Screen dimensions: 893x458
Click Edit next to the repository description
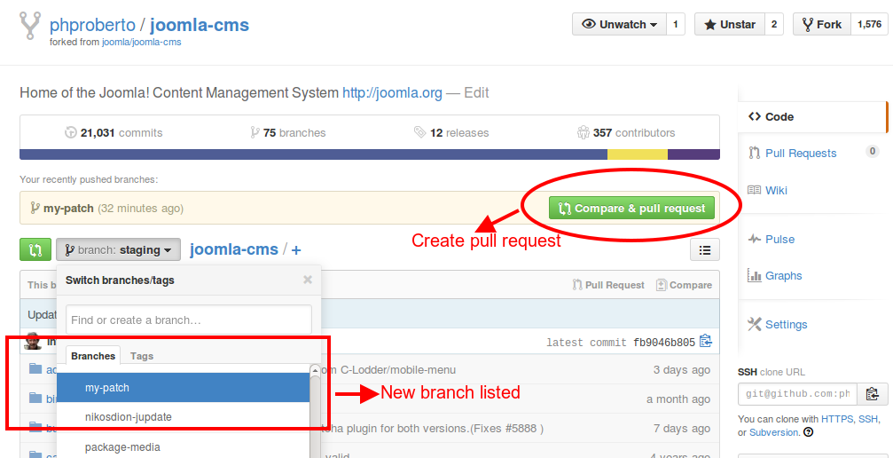pyautogui.click(x=476, y=93)
